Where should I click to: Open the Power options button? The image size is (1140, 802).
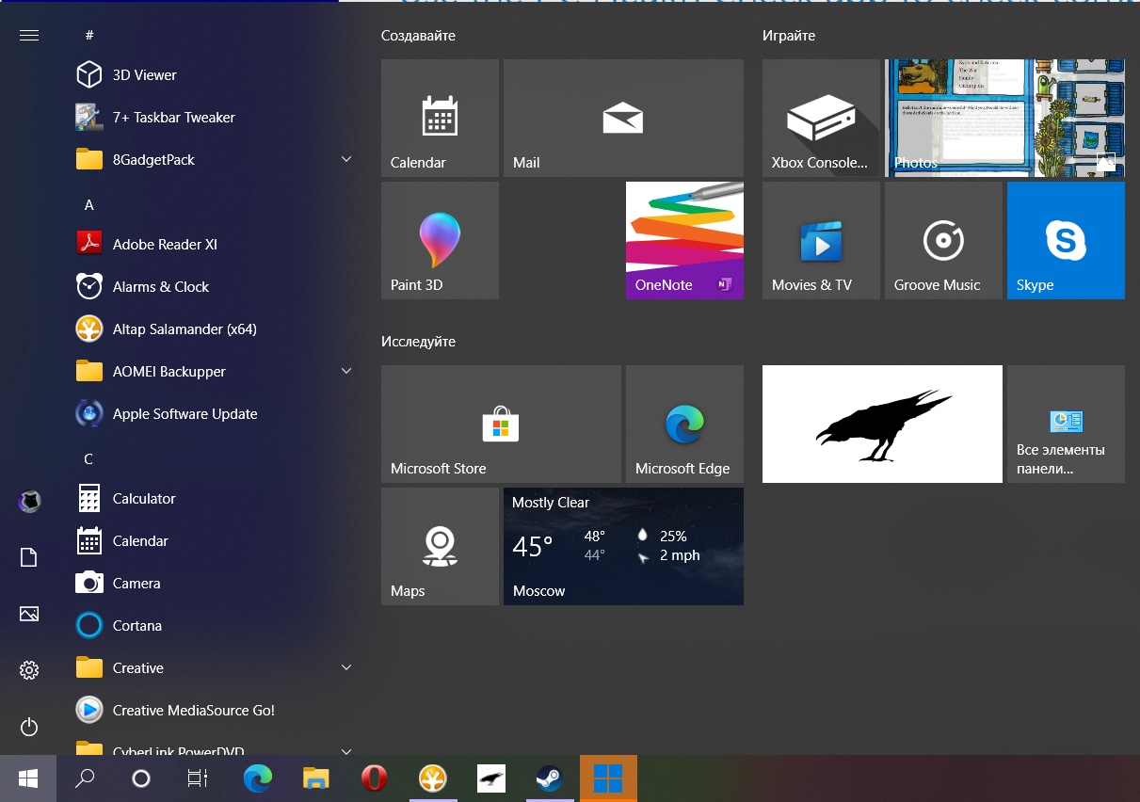pyautogui.click(x=29, y=727)
